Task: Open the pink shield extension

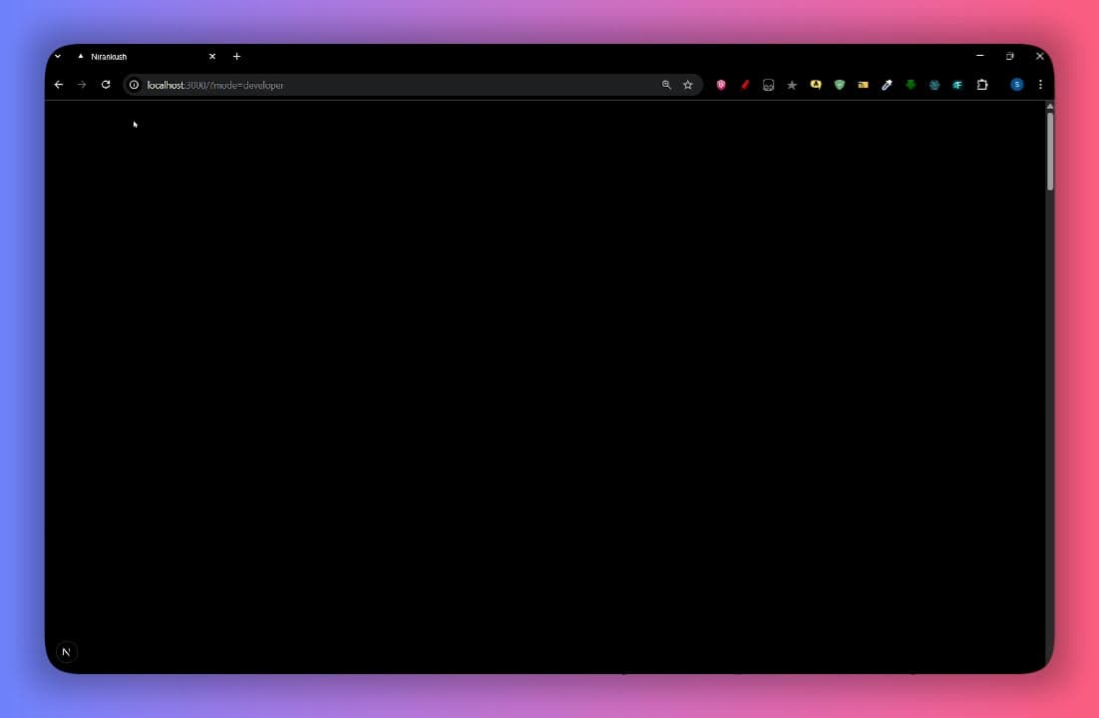Action: 721,85
